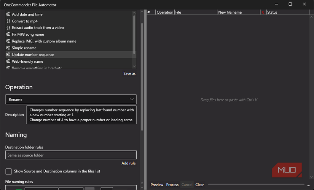Click the icon beside Web-friendly name preset
314x190 pixels.
[x=8, y=62]
